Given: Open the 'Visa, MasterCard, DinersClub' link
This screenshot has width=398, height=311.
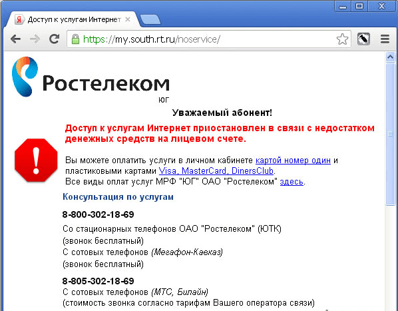Looking at the screenshot, I should tap(216, 171).
